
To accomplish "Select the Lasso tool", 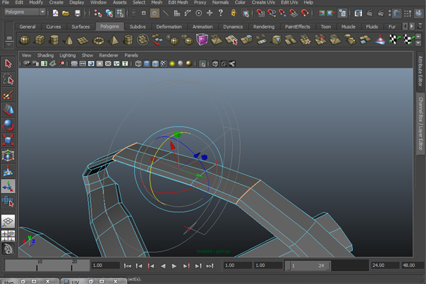I will [8, 80].
